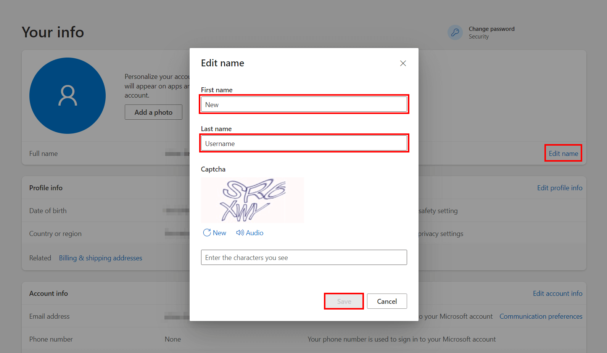The height and width of the screenshot is (353, 607).
Task: Click the Edit name link
Action: point(563,153)
